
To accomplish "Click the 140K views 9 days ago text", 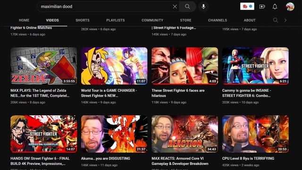I will click(x=98, y=102).
